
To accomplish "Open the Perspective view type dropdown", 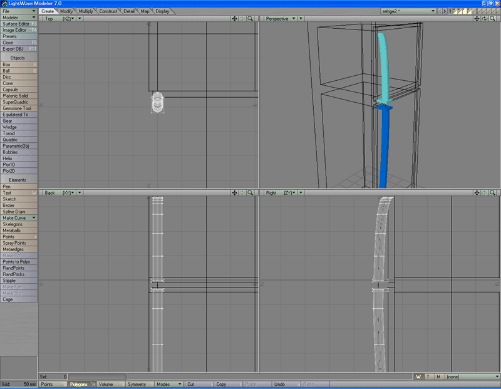I will click(280, 19).
